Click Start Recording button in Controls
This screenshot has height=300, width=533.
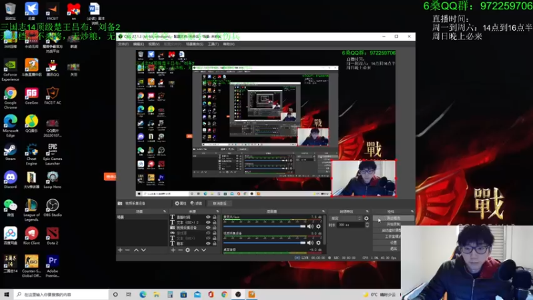click(x=393, y=225)
